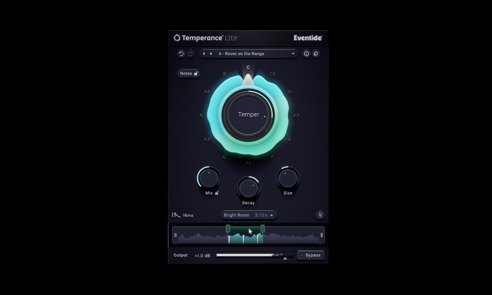Screen dimensions: 492x295
Task: Open the preset list dropdown arrow
Action: coord(293,54)
